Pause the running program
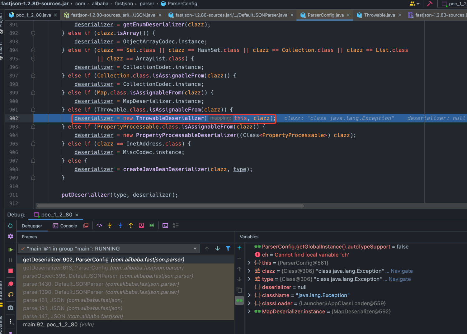467x334 pixels. point(10,260)
